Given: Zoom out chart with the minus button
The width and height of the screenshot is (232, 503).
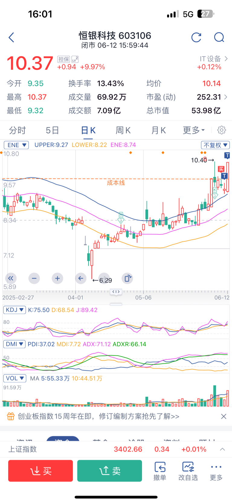Looking at the screenshot, I should (34, 278).
